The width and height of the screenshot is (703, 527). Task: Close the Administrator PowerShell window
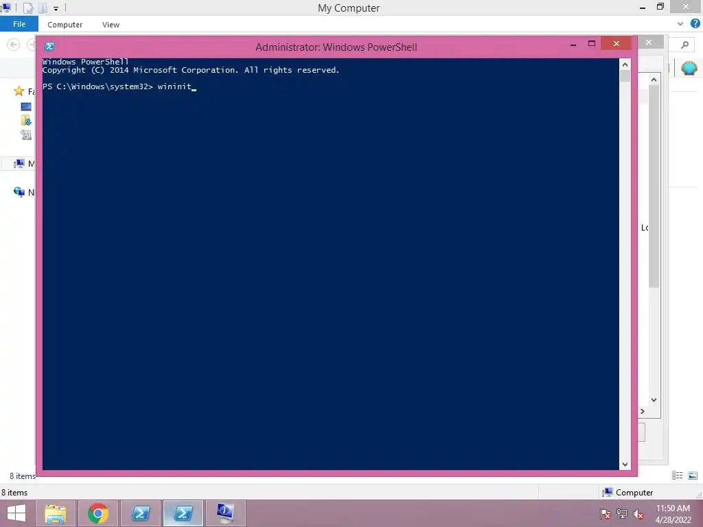tap(616, 43)
